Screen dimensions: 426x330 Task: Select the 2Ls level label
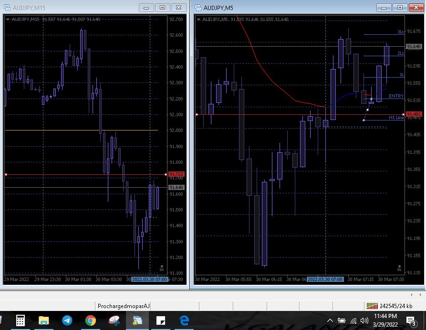[x=400, y=53]
